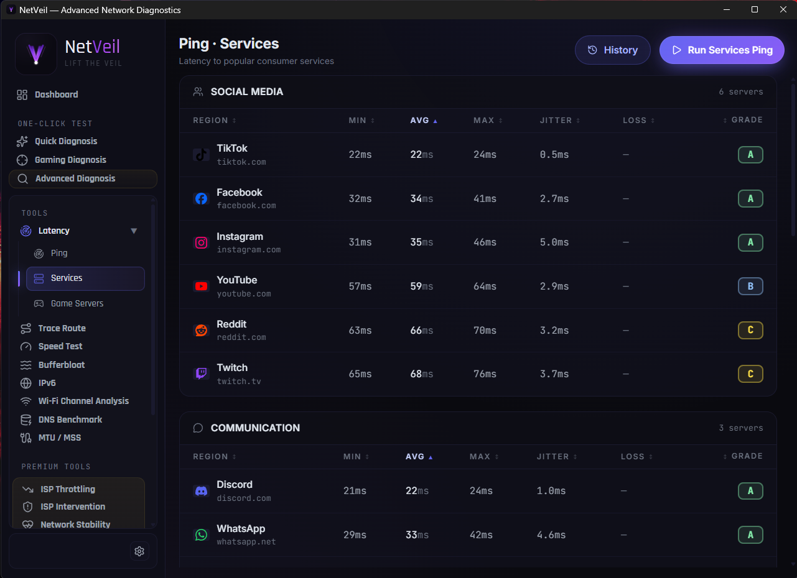
Task: Click Run Services Ping button
Action: pyautogui.click(x=722, y=50)
